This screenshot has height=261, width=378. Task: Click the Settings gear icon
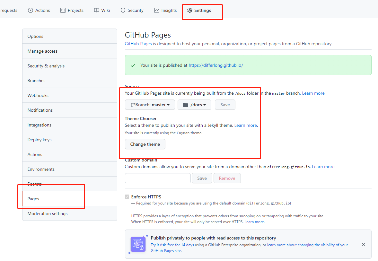point(190,10)
